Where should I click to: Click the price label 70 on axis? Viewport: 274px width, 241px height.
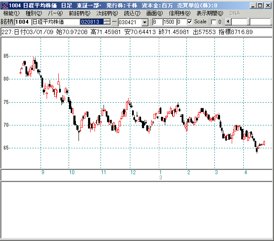[6, 125]
